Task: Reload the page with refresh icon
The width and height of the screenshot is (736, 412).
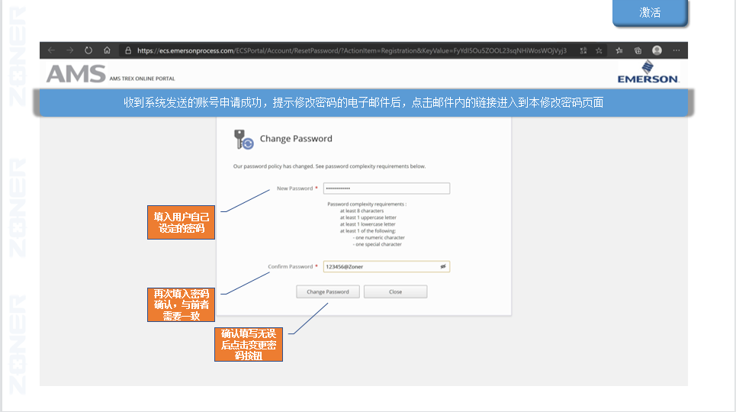Action: (x=88, y=50)
